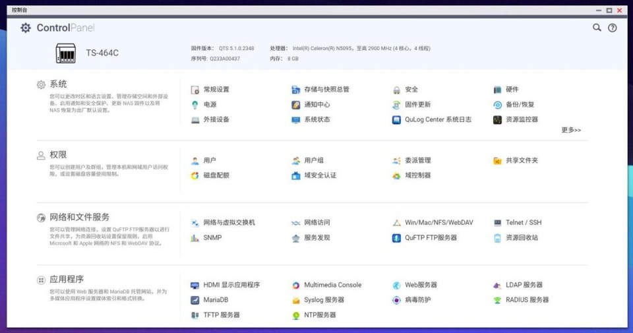The image size is (633, 333).
Task: Open 共享文件夹 shared folders icon
Action: pos(497,161)
